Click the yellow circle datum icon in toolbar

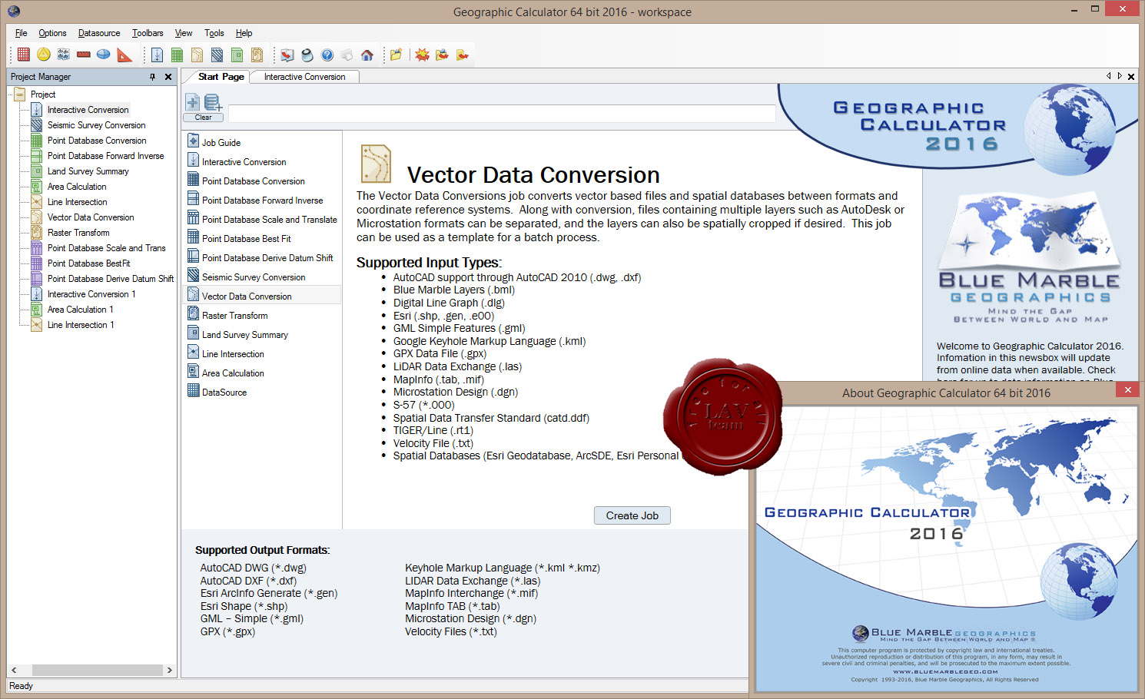tap(44, 55)
